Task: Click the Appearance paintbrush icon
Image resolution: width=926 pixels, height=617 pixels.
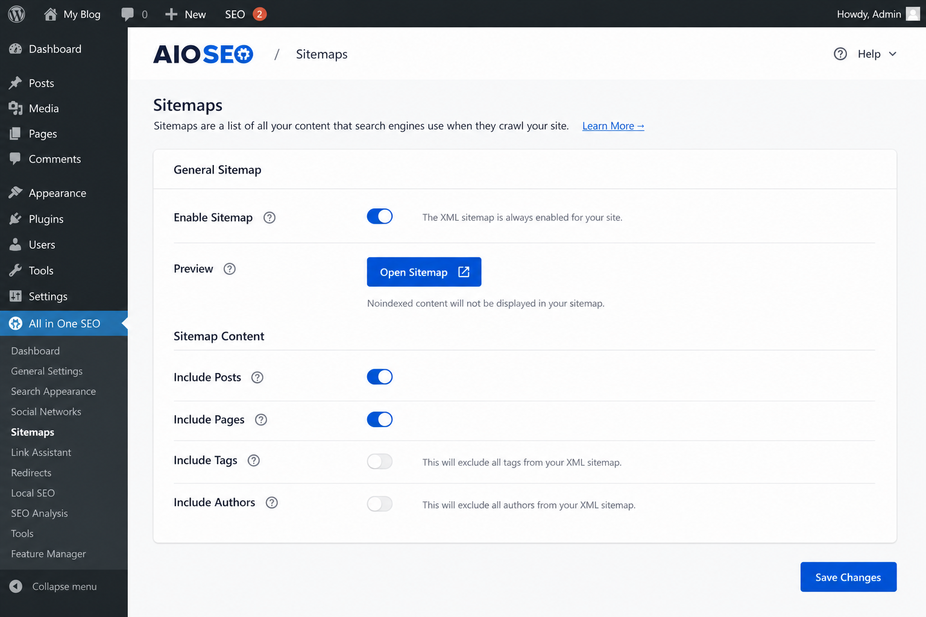Action: [x=16, y=193]
